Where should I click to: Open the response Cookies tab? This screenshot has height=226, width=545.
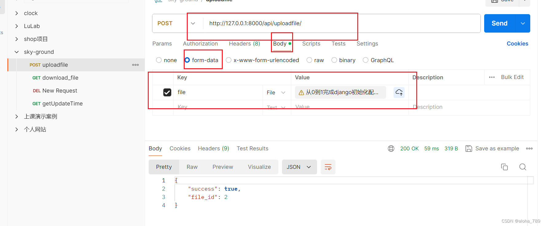pyautogui.click(x=180, y=149)
